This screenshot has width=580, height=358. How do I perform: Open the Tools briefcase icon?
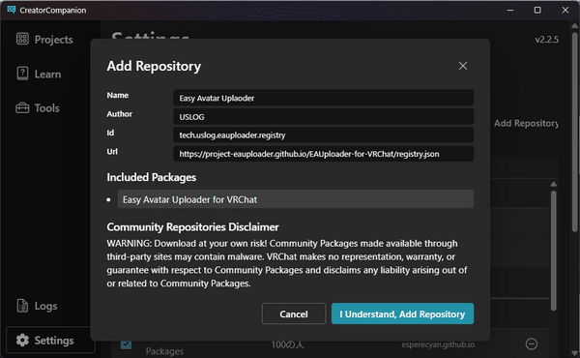coord(22,107)
